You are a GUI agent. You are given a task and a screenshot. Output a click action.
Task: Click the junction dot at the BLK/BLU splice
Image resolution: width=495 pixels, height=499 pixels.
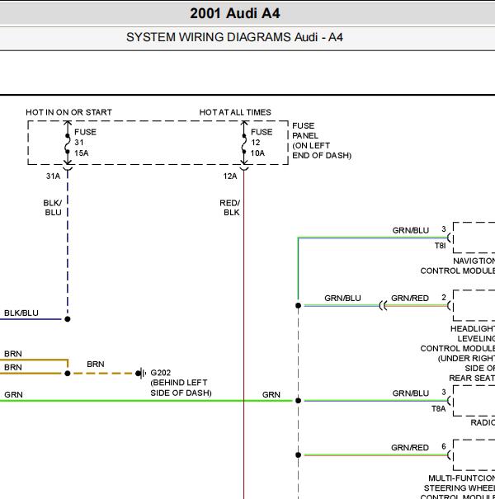tap(68, 319)
